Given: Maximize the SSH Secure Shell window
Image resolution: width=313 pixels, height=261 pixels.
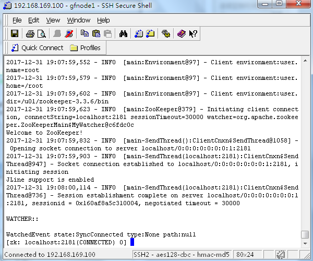Looking at the screenshot, I should 279,4.
